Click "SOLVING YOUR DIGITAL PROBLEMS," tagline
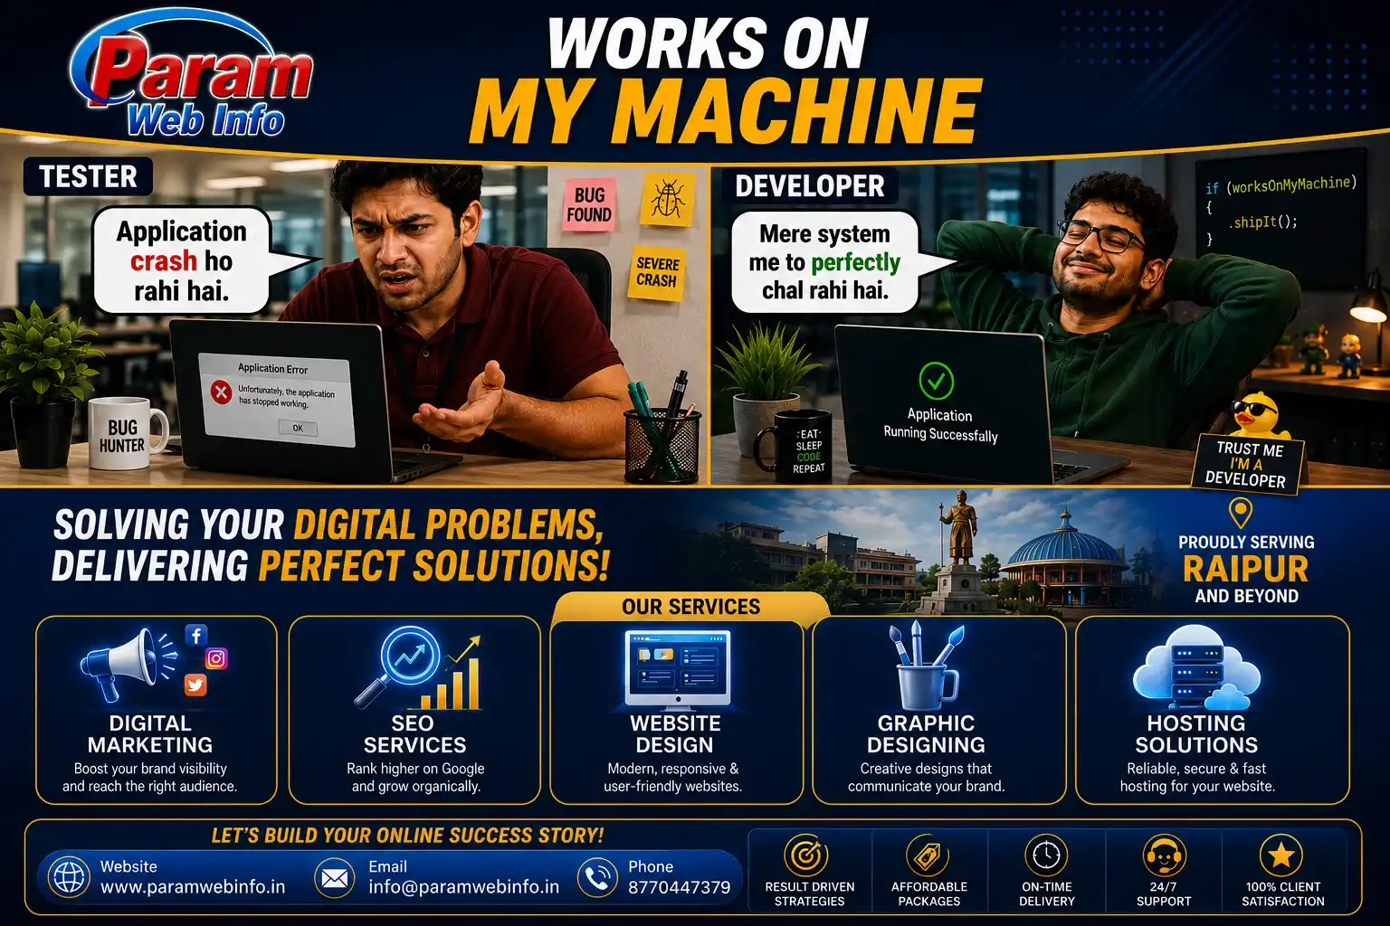Viewport: 1390px width, 926px height. pyautogui.click(x=328, y=525)
